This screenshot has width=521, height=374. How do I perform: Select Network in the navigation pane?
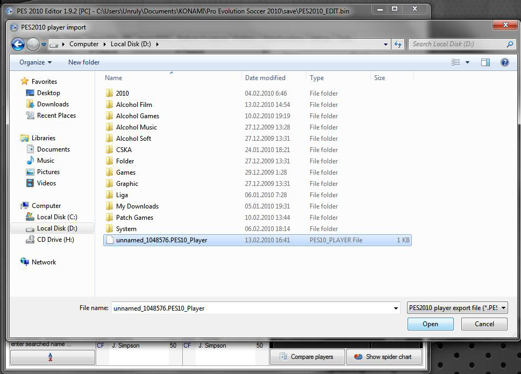[44, 262]
